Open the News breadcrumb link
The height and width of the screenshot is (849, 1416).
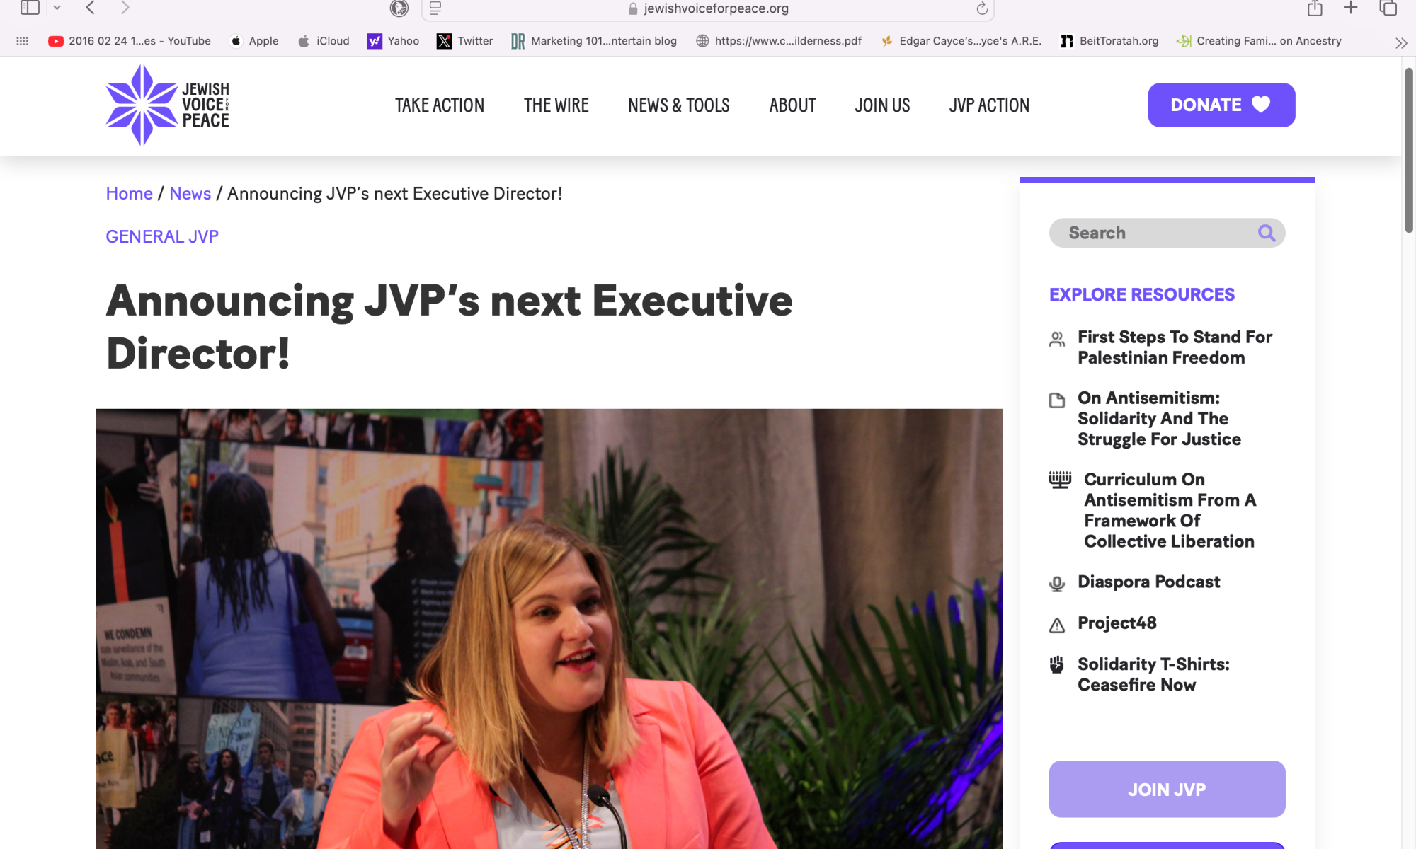click(x=190, y=193)
